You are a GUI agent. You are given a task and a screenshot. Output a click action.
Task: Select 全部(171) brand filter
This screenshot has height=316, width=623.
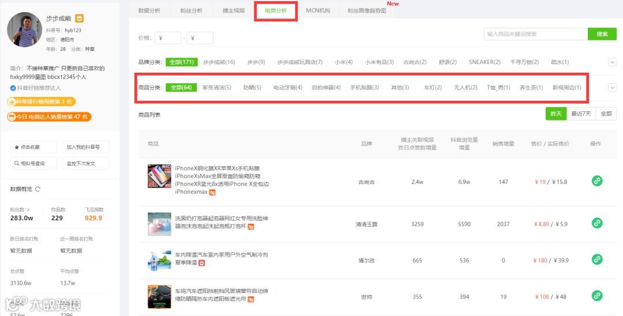pos(182,62)
